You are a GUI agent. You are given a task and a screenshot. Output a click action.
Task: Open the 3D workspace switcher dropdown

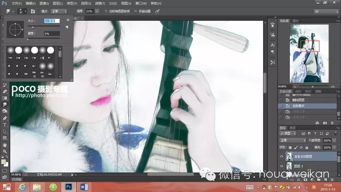click(x=326, y=11)
